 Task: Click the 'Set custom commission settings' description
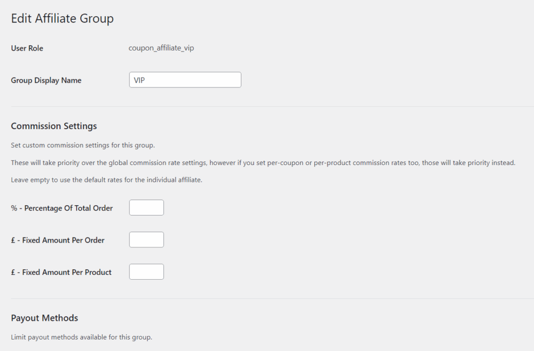coord(83,145)
